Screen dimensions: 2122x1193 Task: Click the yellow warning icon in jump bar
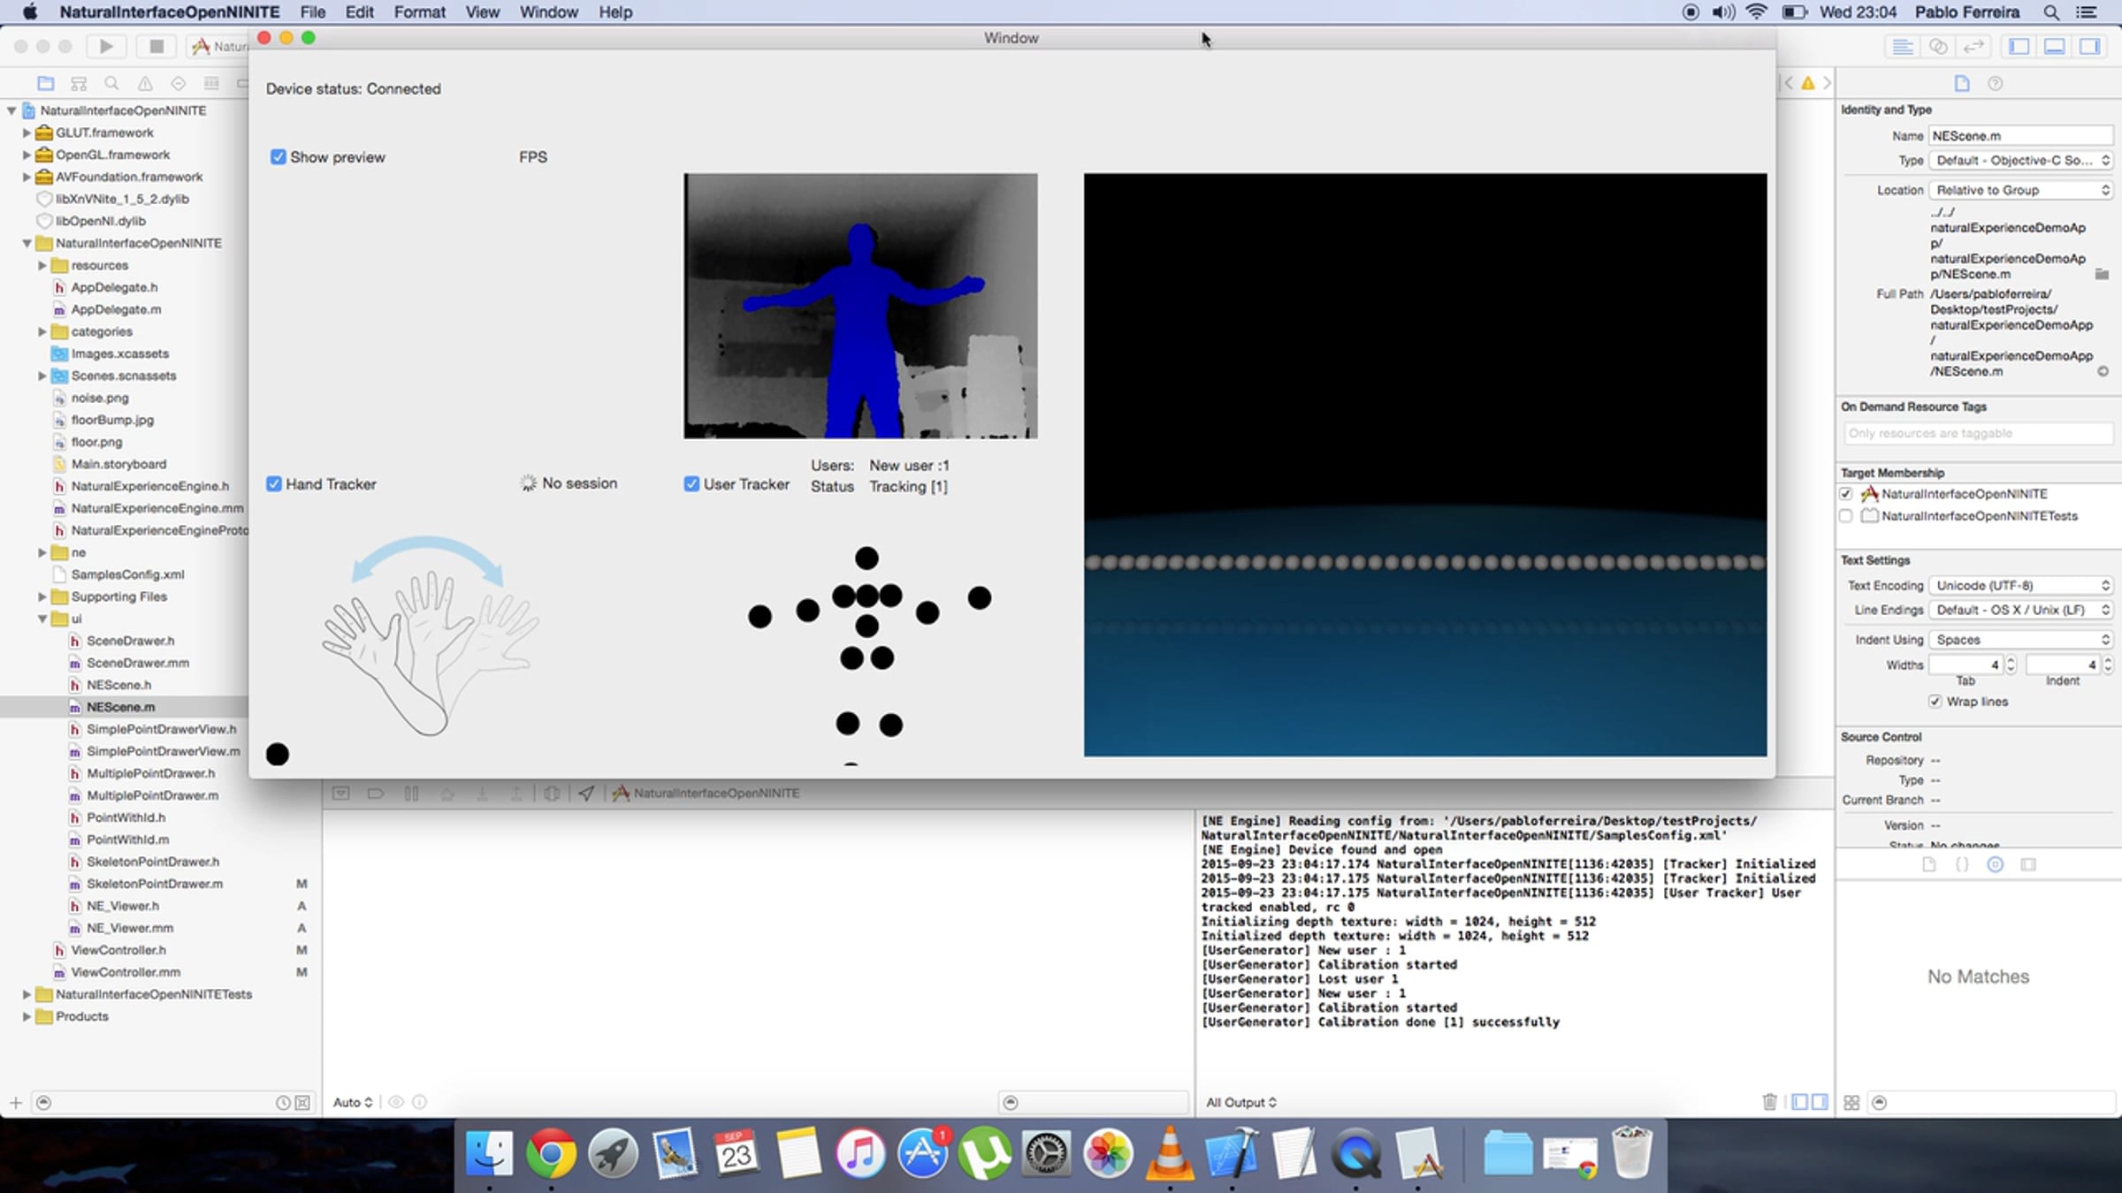pos(1808,83)
